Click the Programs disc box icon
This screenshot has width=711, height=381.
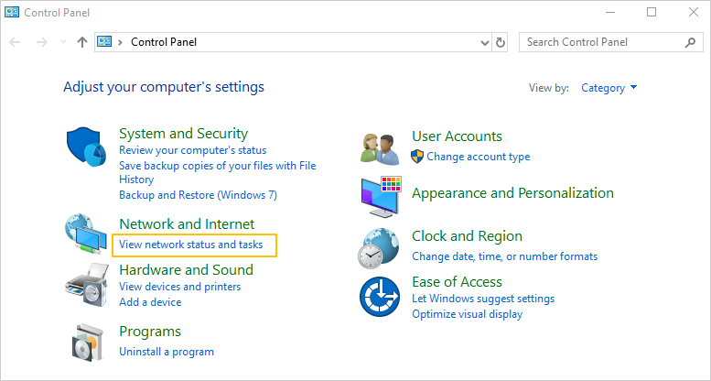pos(89,342)
